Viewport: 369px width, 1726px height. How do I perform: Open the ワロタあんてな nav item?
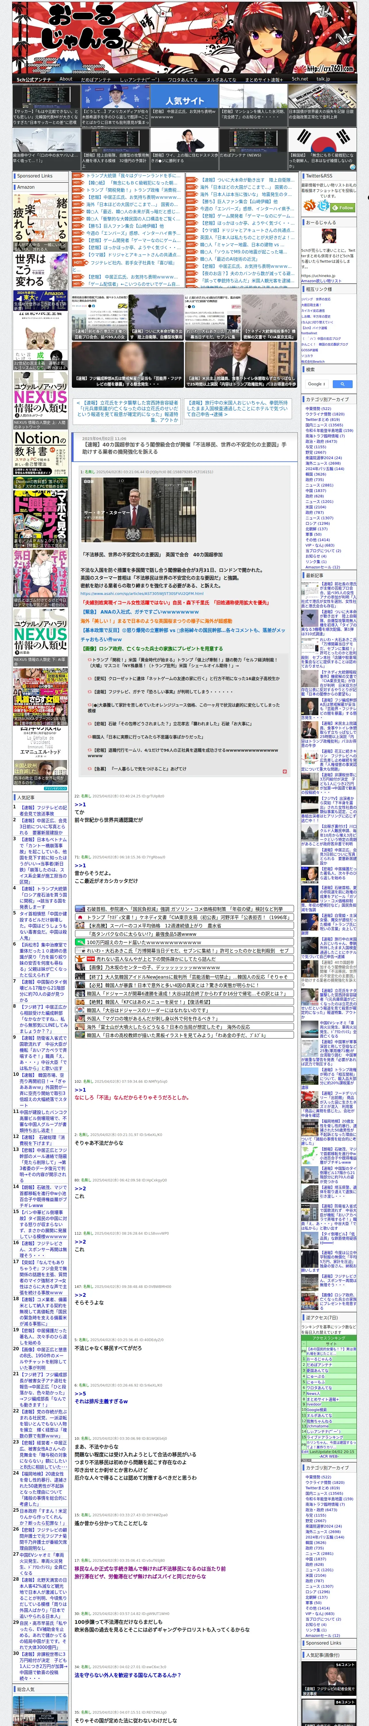pos(182,79)
